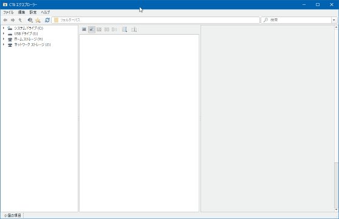339x219 pixels.
Task: Open the 設定 menu
Action: point(33,12)
